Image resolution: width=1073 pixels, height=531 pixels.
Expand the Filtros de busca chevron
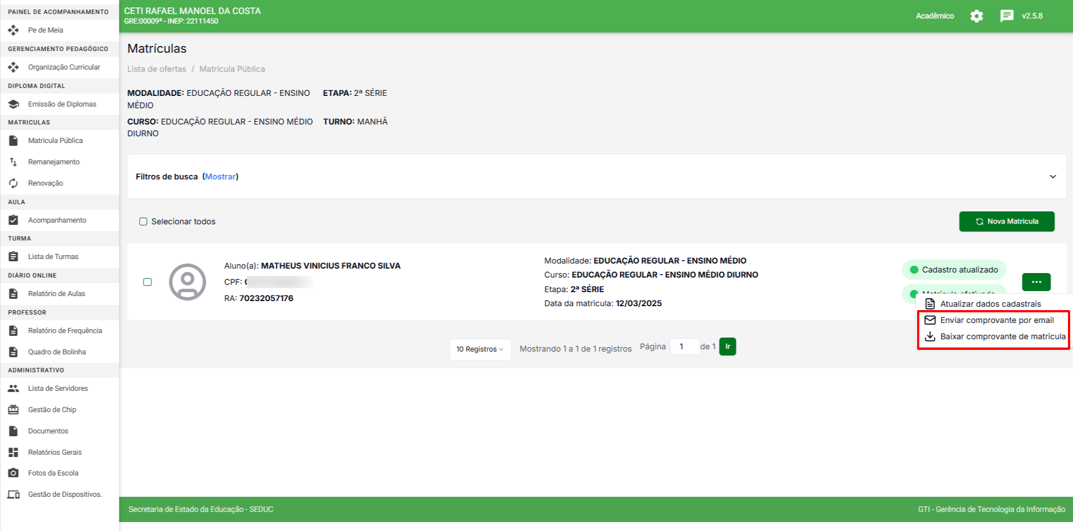(1052, 177)
